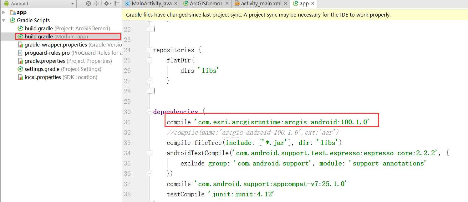The image size is (468, 202).
Task: Collapse the dependencies block fold marker
Action: (150, 112)
